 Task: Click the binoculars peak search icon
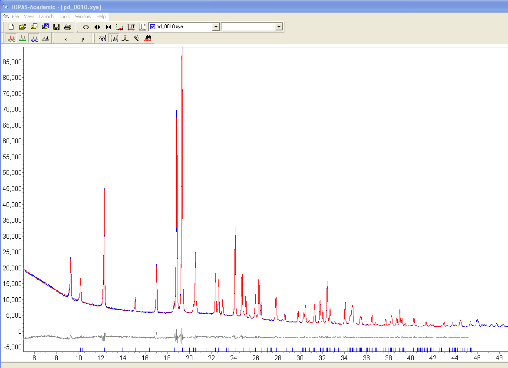coord(148,38)
